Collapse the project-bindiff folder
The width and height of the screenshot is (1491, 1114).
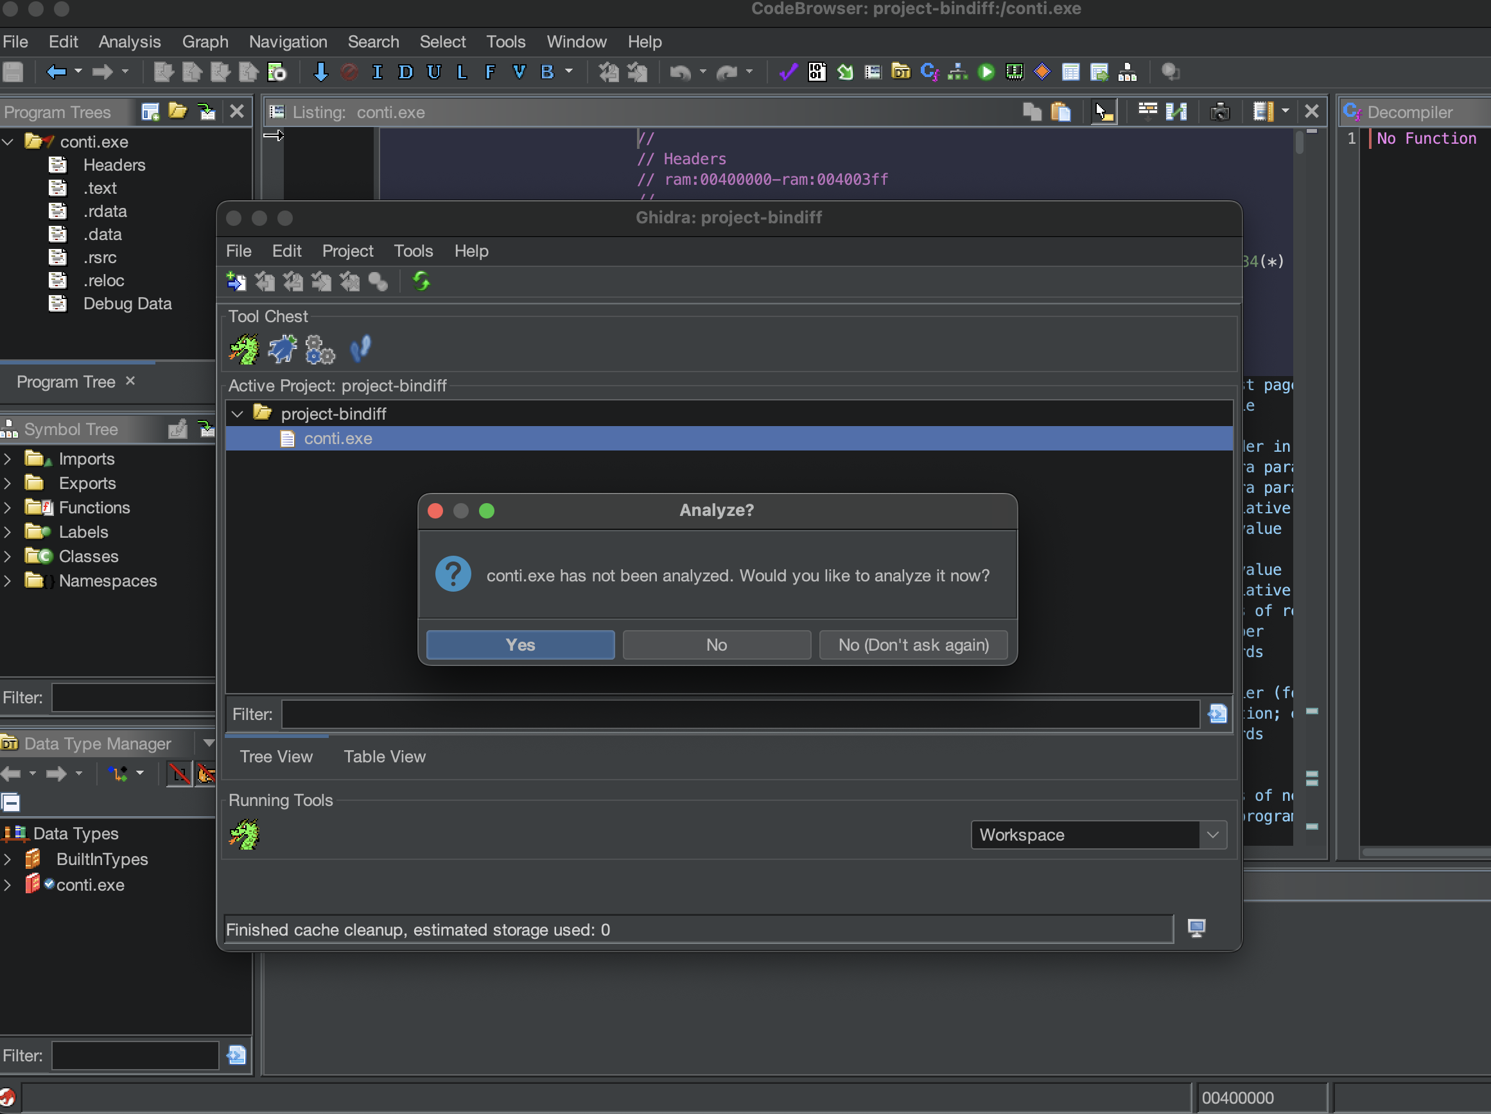238,413
